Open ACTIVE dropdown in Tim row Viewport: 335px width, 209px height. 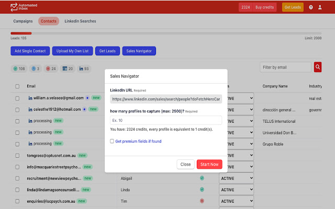click(236, 201)
